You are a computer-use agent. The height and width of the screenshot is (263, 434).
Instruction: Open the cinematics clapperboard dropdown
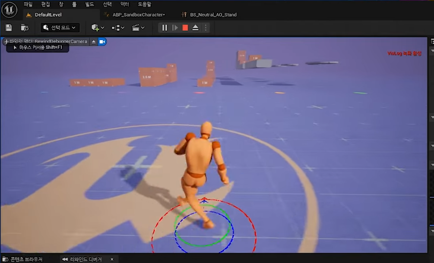click(x=138, y=28)
